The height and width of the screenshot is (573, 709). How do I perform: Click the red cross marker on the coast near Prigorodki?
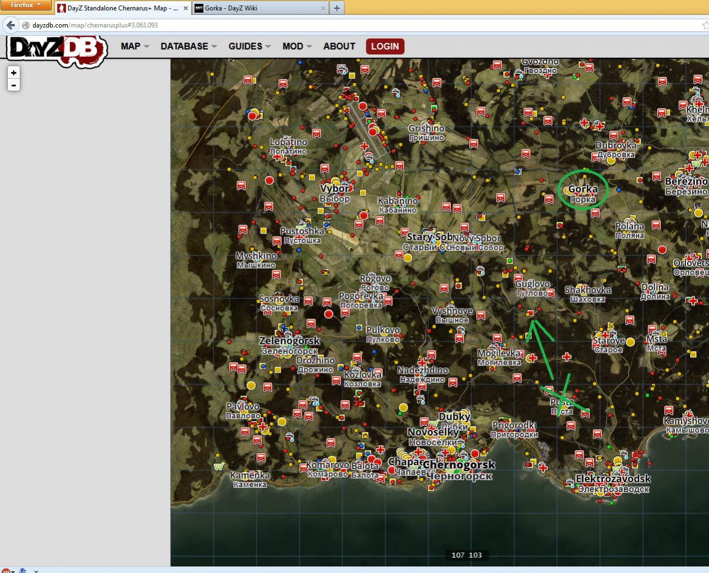click(x=543, y=468)
